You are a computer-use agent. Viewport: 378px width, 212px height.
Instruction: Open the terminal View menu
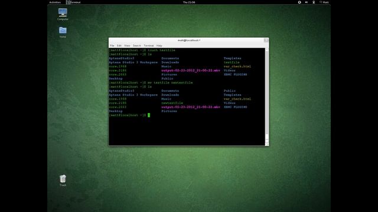[127, 45]
